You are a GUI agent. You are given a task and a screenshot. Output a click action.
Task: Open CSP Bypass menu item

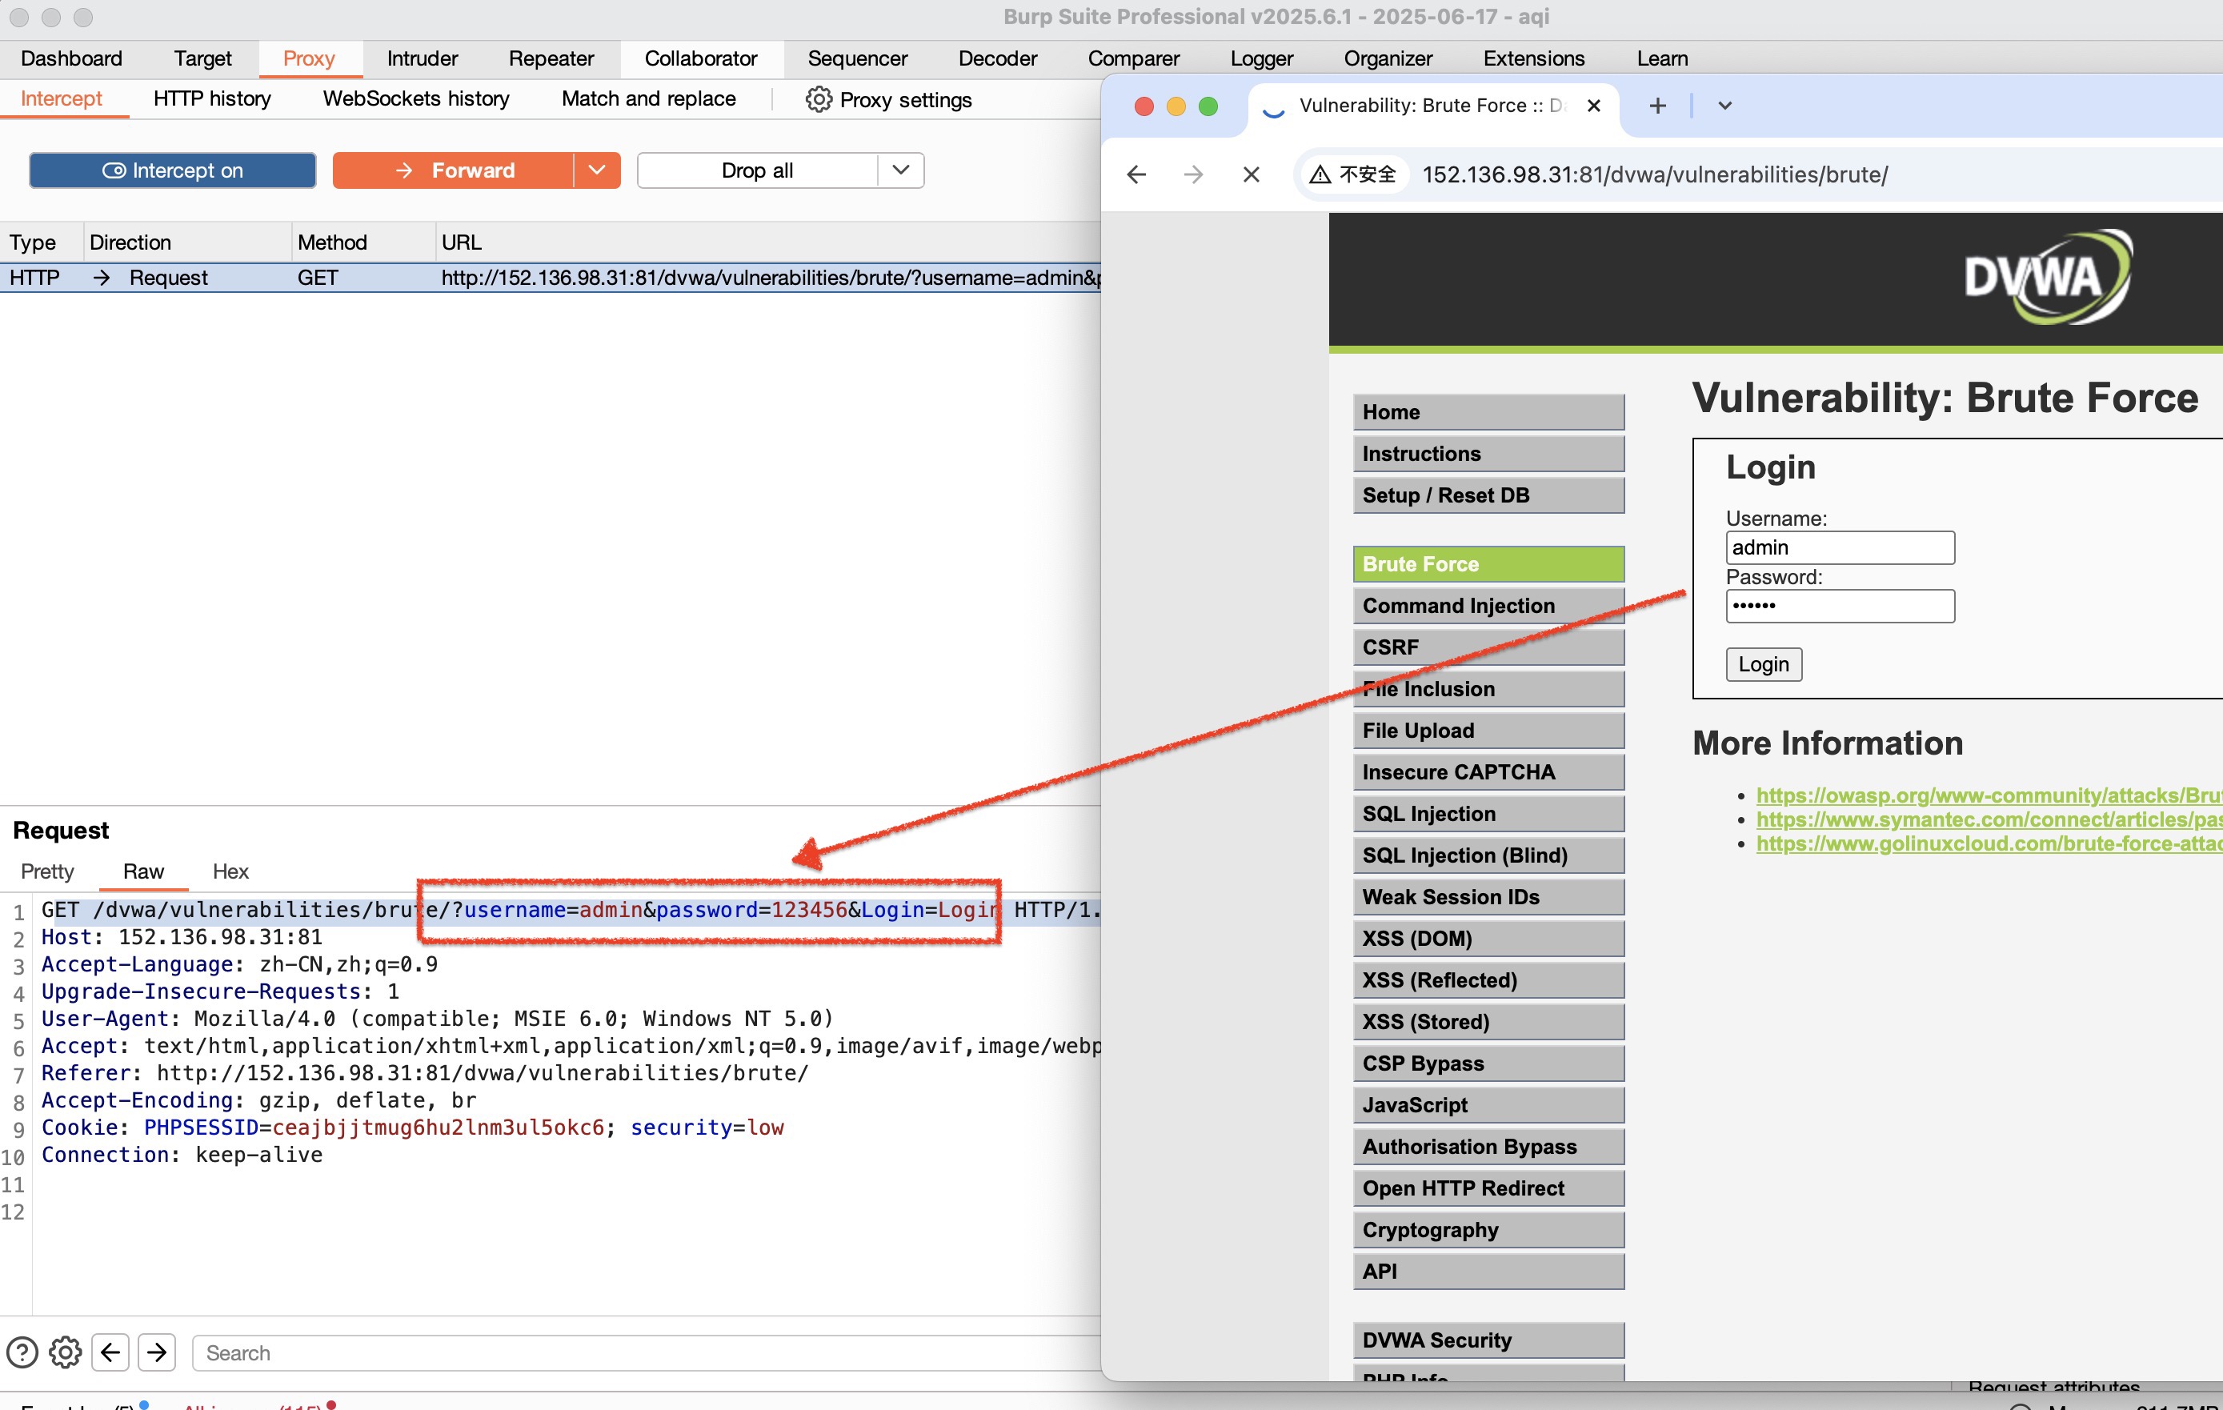click(1488, 1064)
